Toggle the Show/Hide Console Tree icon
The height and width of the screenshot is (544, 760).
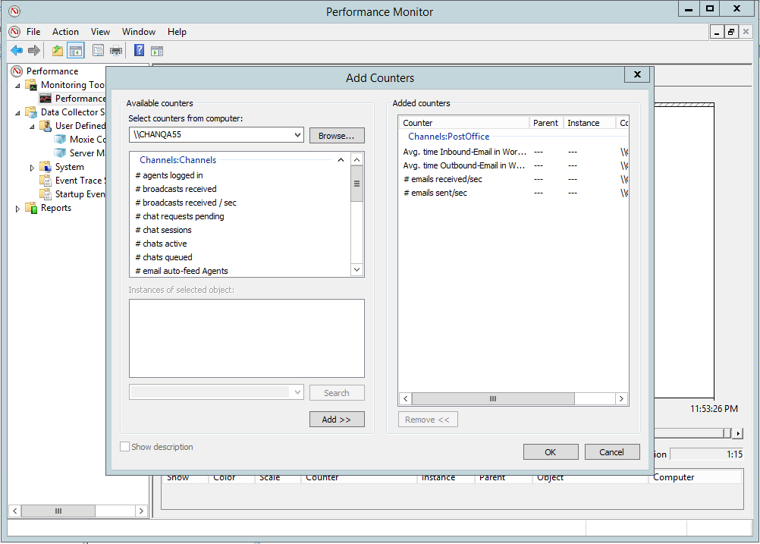pyautogui.click(x=75, y=50)
